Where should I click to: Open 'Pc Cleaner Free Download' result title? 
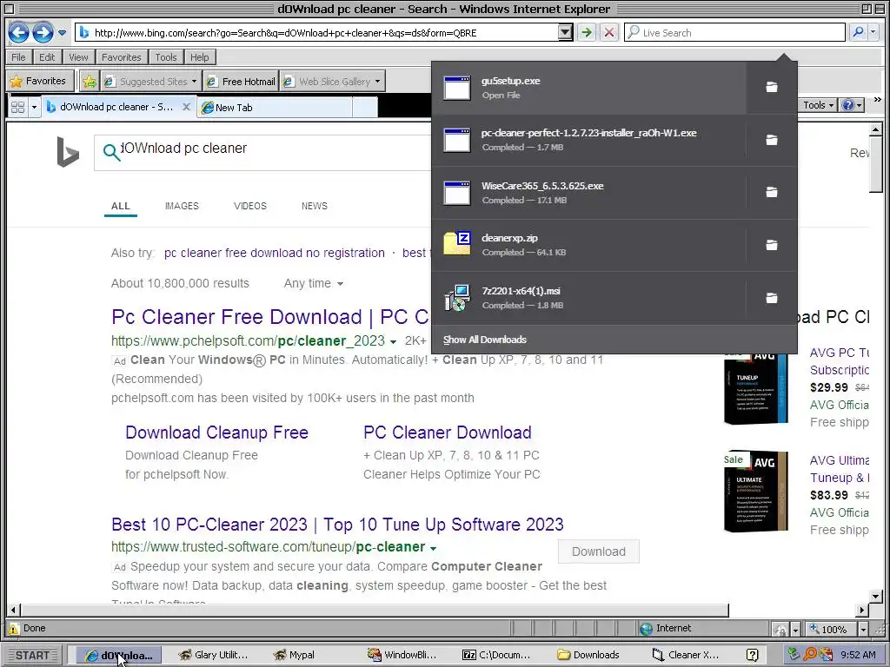pyautogui.click(x=270, y=317)
